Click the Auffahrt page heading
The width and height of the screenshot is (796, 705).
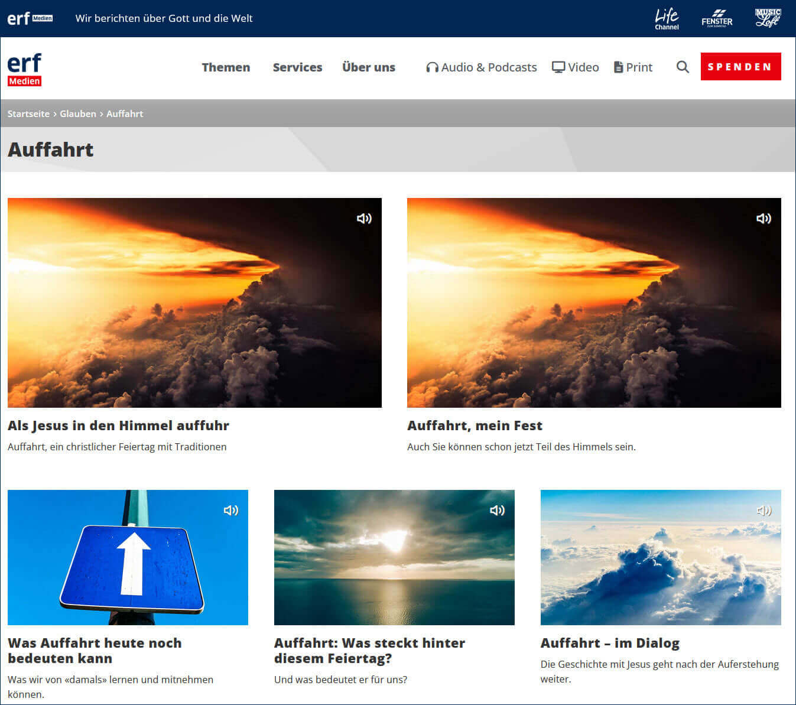pos(51,150)
